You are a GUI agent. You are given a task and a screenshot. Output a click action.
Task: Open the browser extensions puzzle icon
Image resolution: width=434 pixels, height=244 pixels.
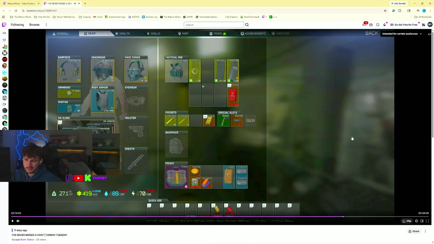(400, 11)
